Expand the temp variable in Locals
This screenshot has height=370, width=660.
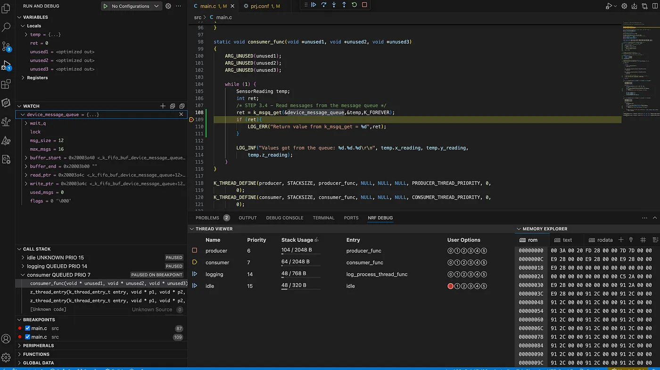(x=26, y=34)
